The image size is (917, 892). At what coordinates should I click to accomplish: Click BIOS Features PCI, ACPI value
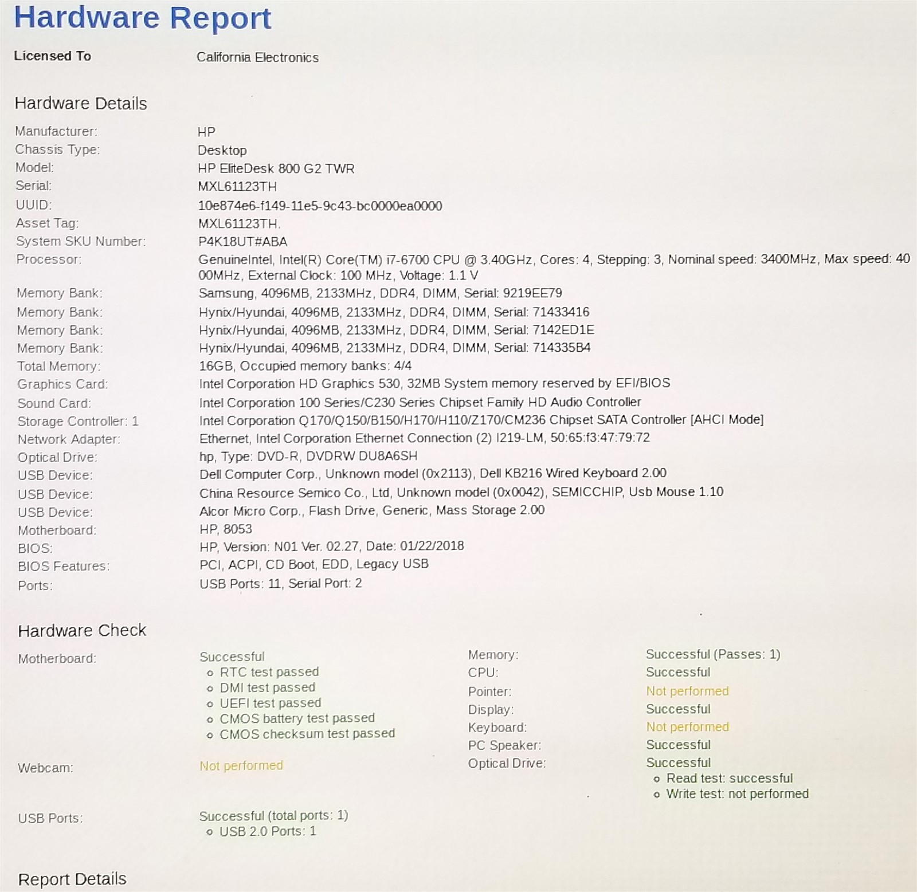point(314,564)
